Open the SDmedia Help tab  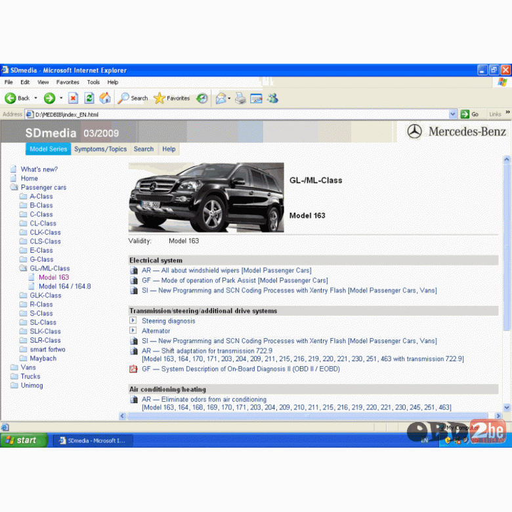(169, 149)
